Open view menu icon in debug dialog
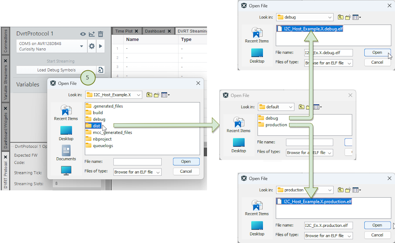The width and height of the screenshot is (395, 243). (x=357, y=17)
